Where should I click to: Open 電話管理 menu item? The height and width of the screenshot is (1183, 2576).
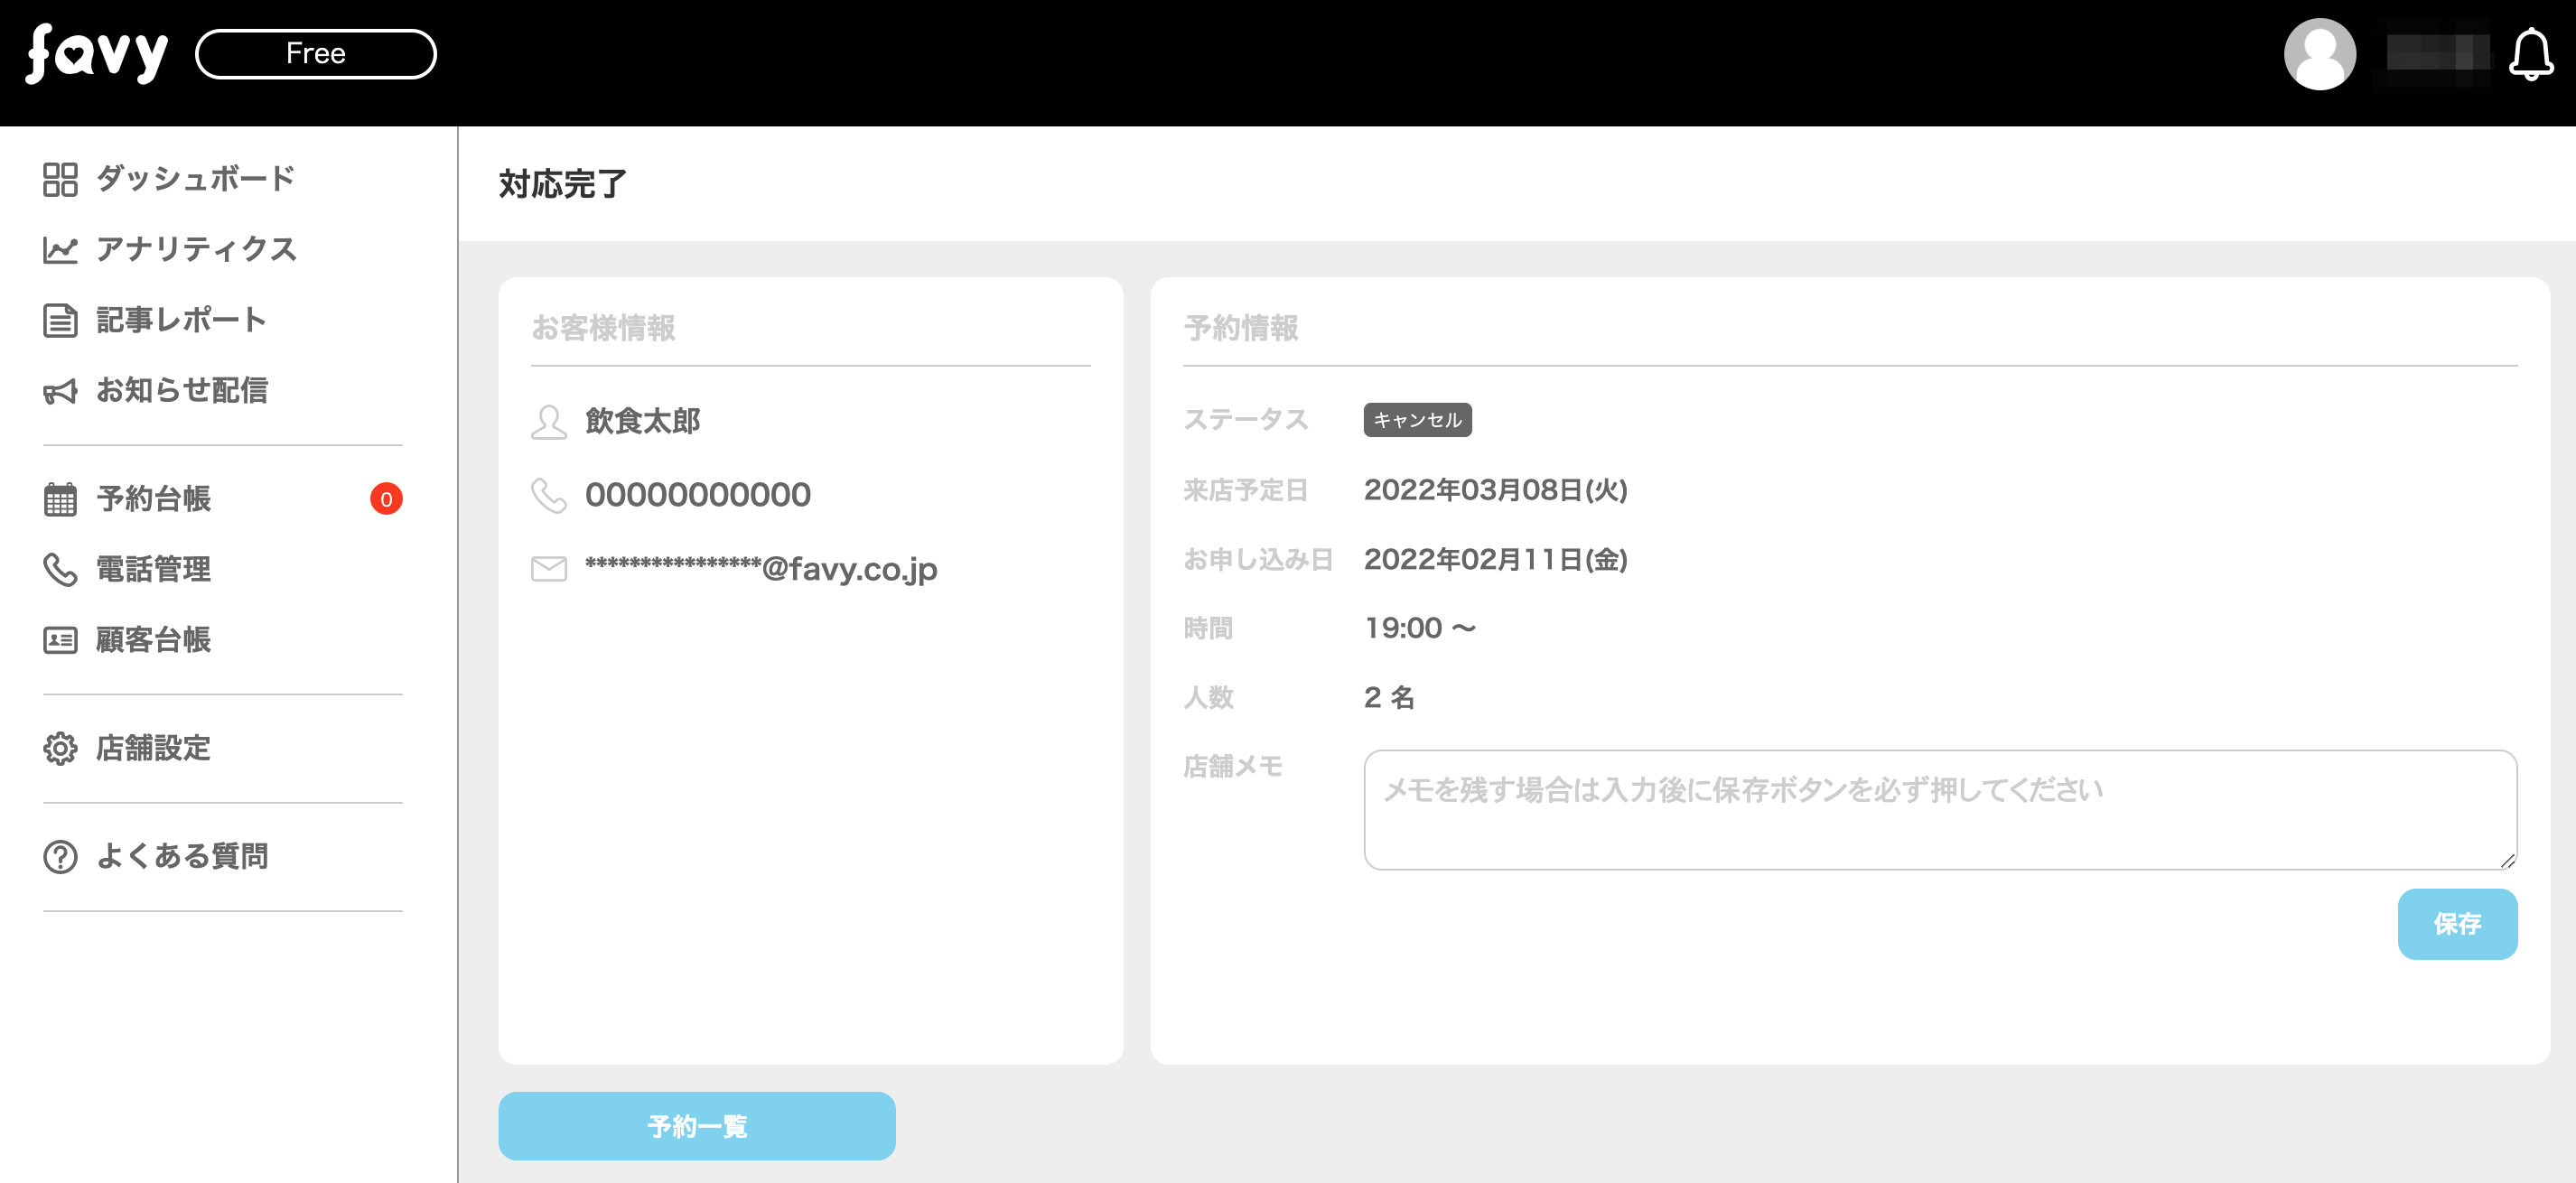153,569
